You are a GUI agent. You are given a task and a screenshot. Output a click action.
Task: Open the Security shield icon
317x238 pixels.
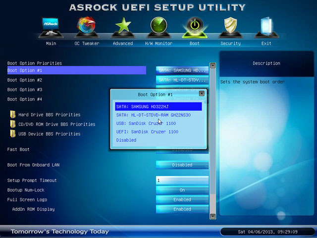[230, 27]
